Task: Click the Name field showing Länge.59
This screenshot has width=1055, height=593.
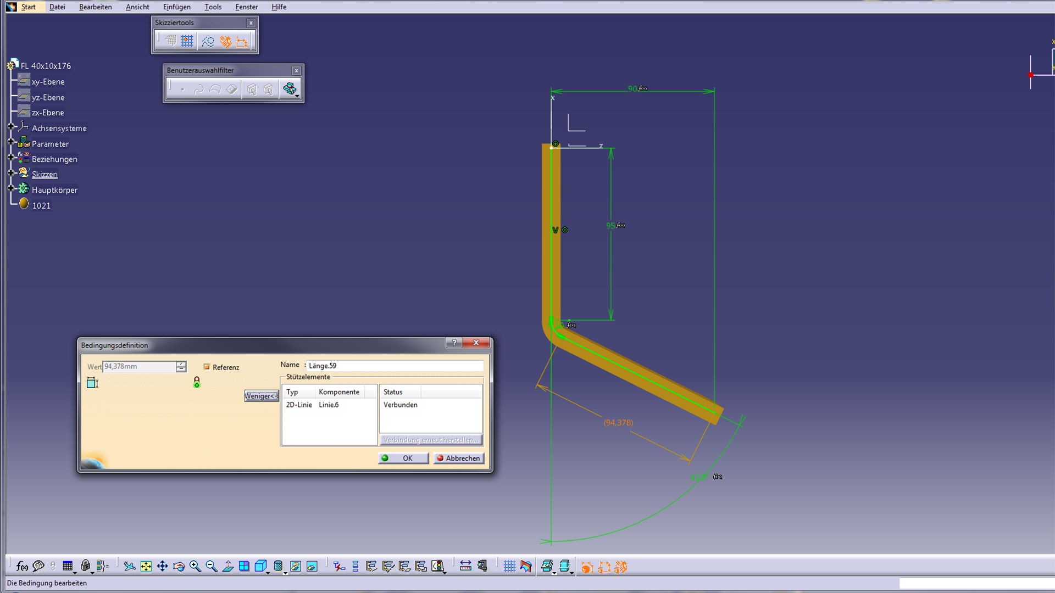Action: [395, 366]
